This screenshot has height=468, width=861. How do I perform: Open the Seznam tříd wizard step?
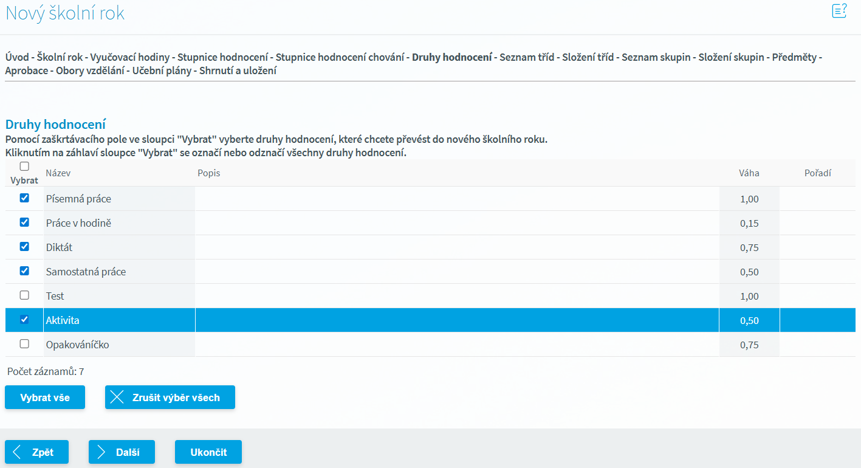(x=526, y=58)
